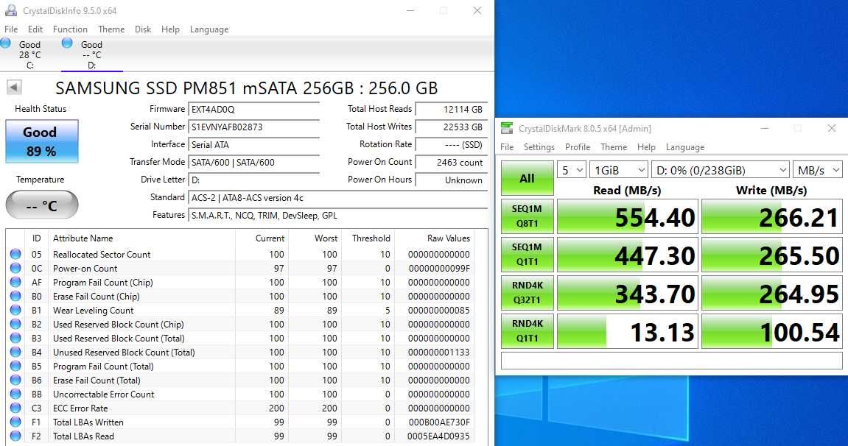Run the RND4K Q32T1 test

tap(528, 293)
